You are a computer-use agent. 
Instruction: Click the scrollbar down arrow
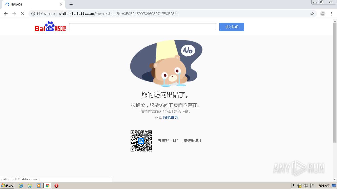(335, 179)
